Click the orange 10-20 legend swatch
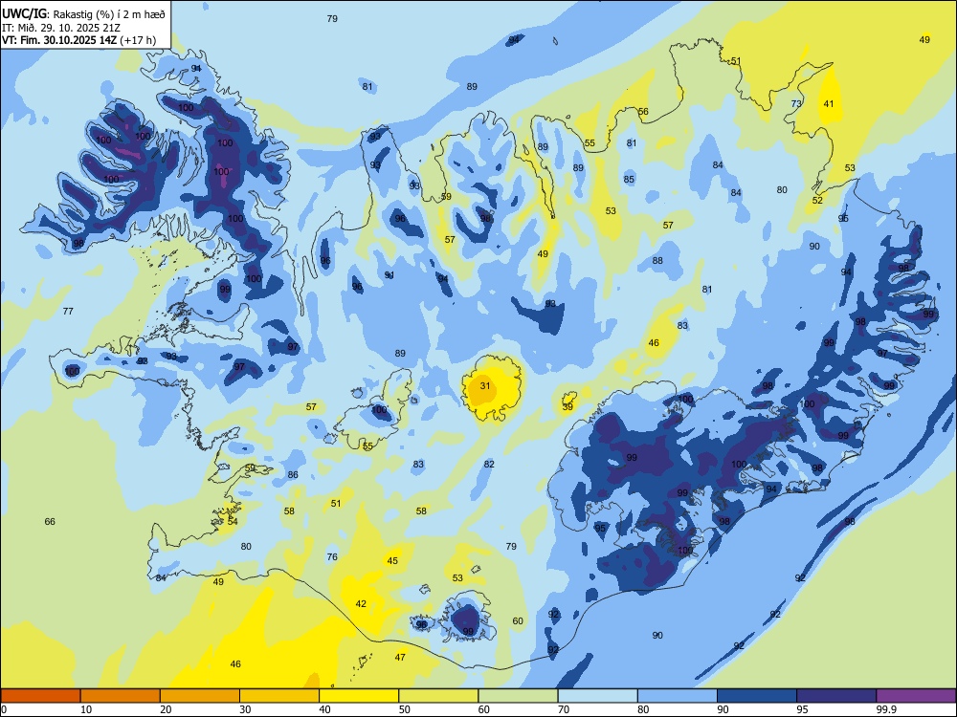957x717 pixels. [121, 696]
